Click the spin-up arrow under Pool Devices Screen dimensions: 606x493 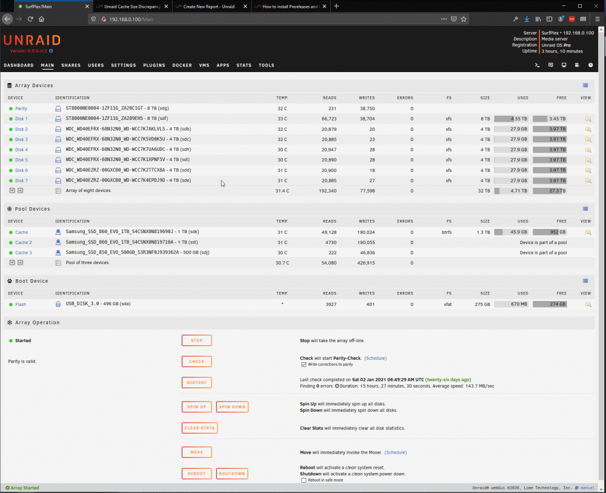click(21, 263)
